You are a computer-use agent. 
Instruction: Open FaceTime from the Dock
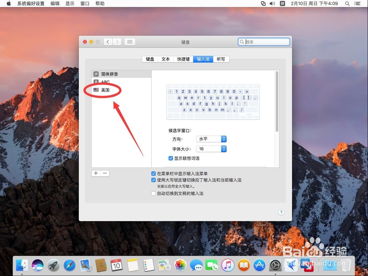[212, 265]
